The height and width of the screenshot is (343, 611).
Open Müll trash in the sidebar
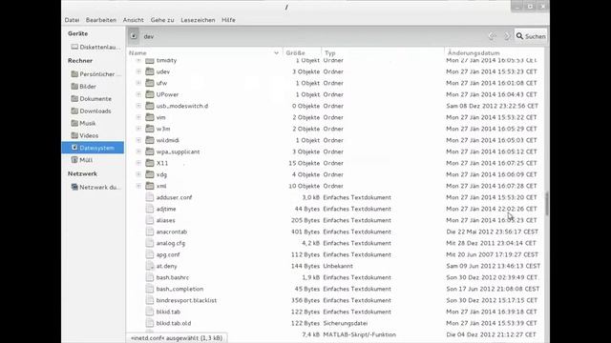[x=82, y=160]
